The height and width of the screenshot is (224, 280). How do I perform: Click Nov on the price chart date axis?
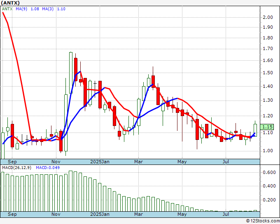click(x=56, y=162)
